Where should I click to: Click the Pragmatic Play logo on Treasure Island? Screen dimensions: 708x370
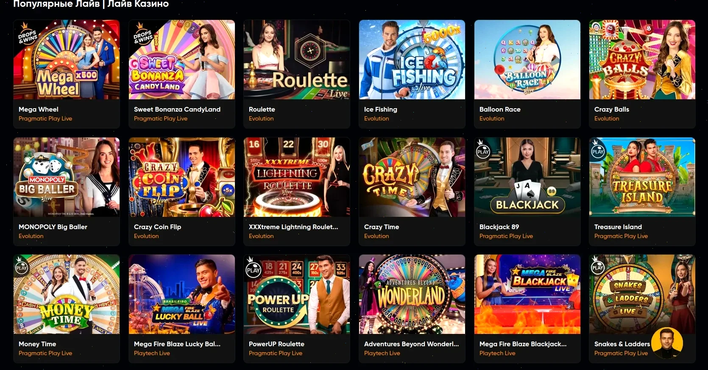(x=598, y=149)
